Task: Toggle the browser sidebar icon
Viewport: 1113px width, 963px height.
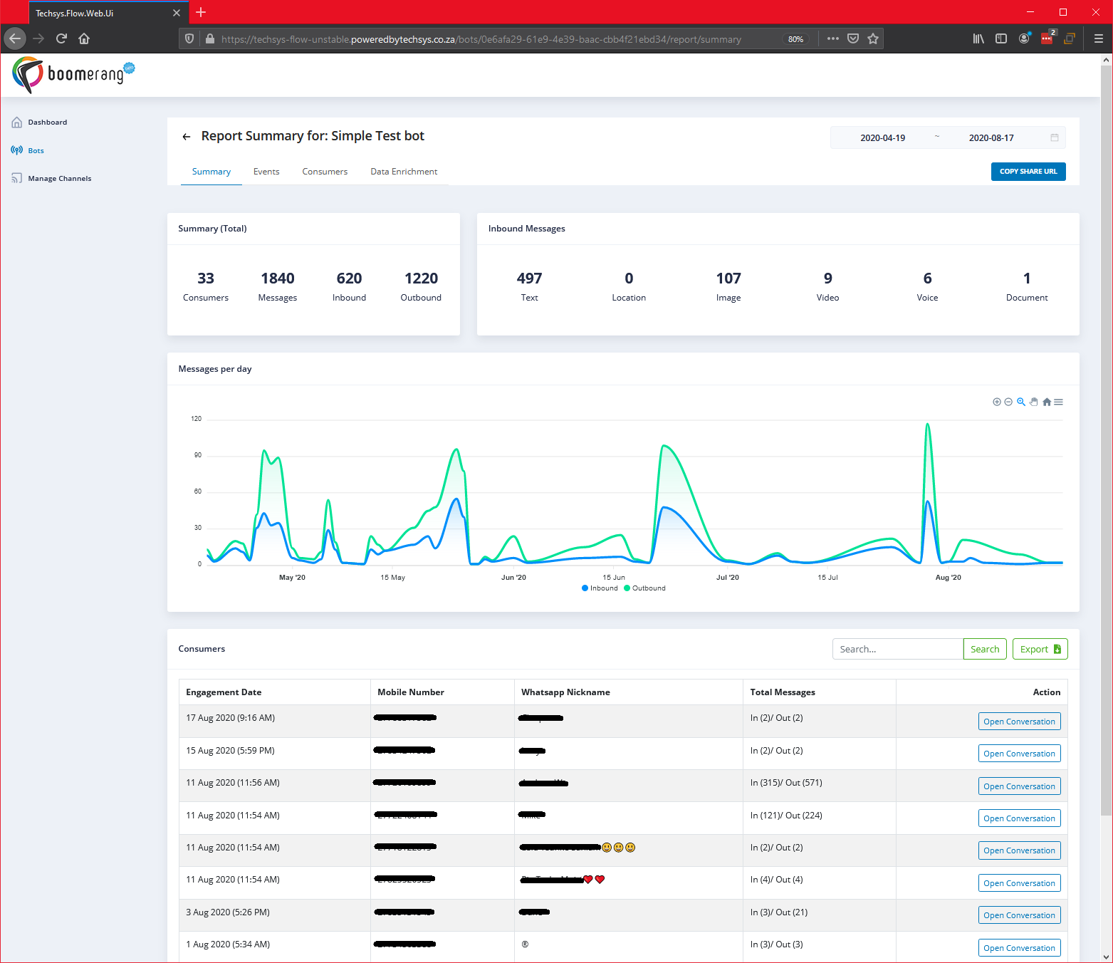Action: coord(1001,38)
